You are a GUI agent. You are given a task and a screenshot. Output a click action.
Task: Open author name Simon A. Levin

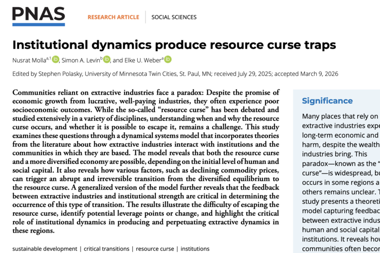point(81,60)
